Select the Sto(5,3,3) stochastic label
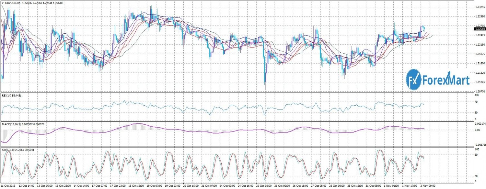 [x=8, y=150]
